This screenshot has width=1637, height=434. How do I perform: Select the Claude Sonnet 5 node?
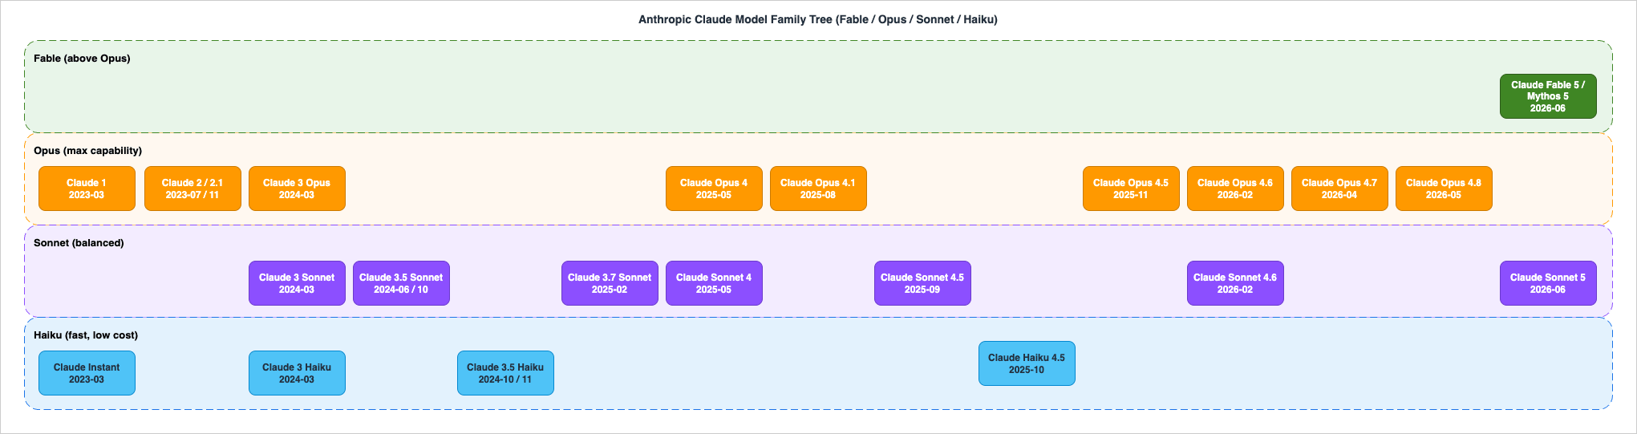tap(1548, 283)
